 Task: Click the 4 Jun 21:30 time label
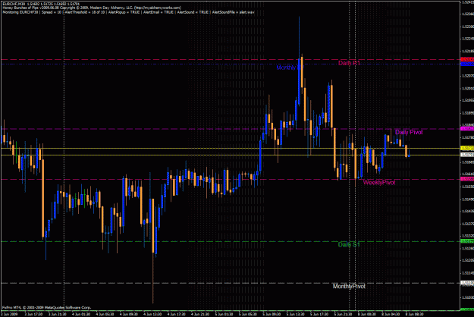[200, 314]
